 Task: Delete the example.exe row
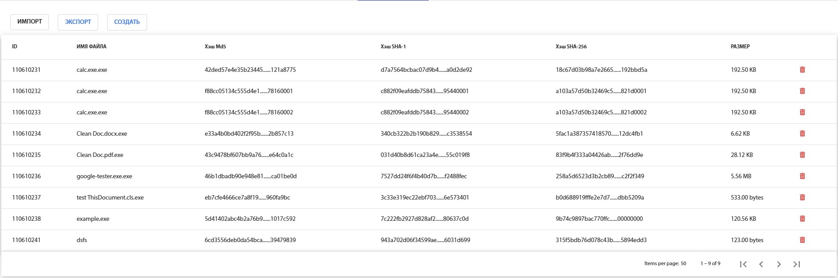802,219
